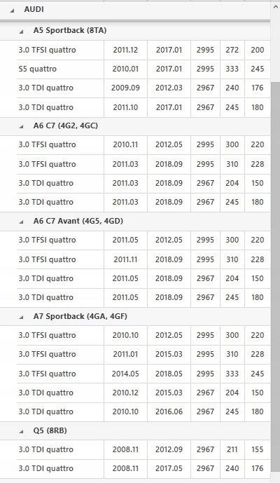Select Q5 3.0 TDI quattro ending 2017.05
The image size is (280, 483).
[143, 469]
